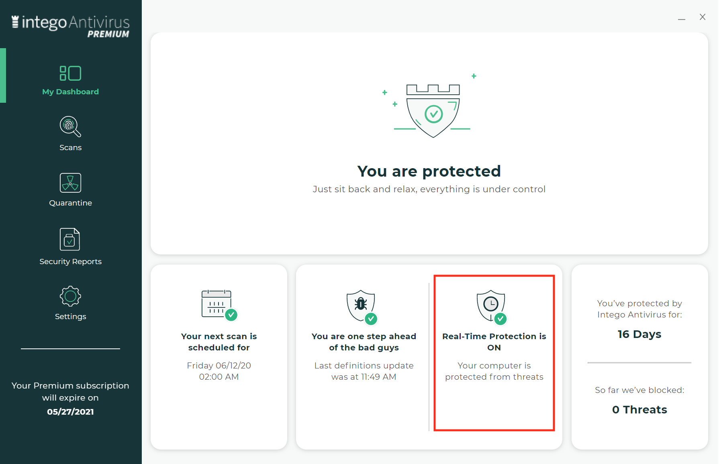Click the '16 Days' value

tap(639, 334)
